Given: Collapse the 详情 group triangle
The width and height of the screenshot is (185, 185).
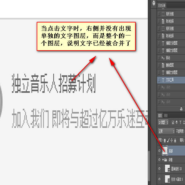Looking at the screenshot, I should [163, 160].
